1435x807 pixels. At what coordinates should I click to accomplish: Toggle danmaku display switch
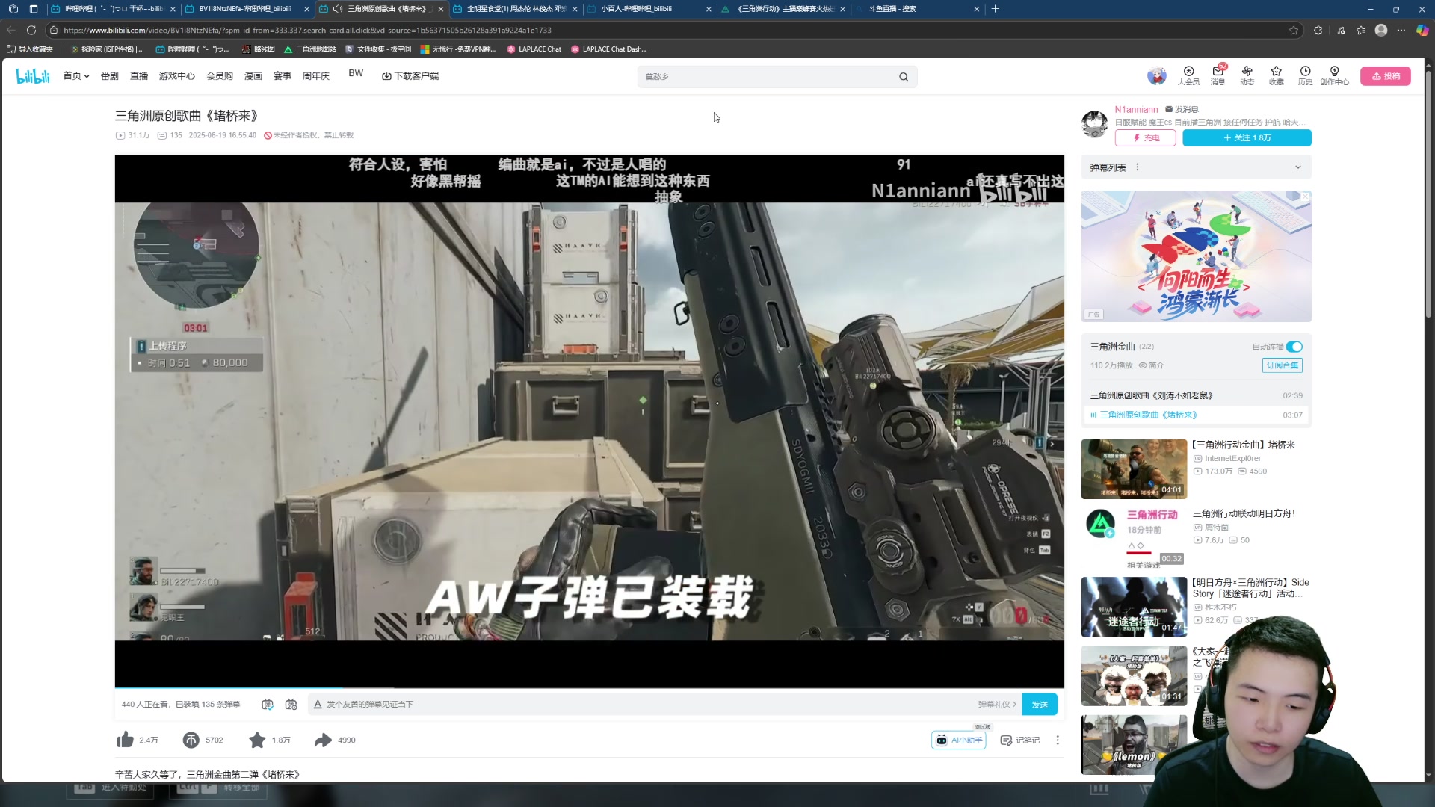coord(268,705)
